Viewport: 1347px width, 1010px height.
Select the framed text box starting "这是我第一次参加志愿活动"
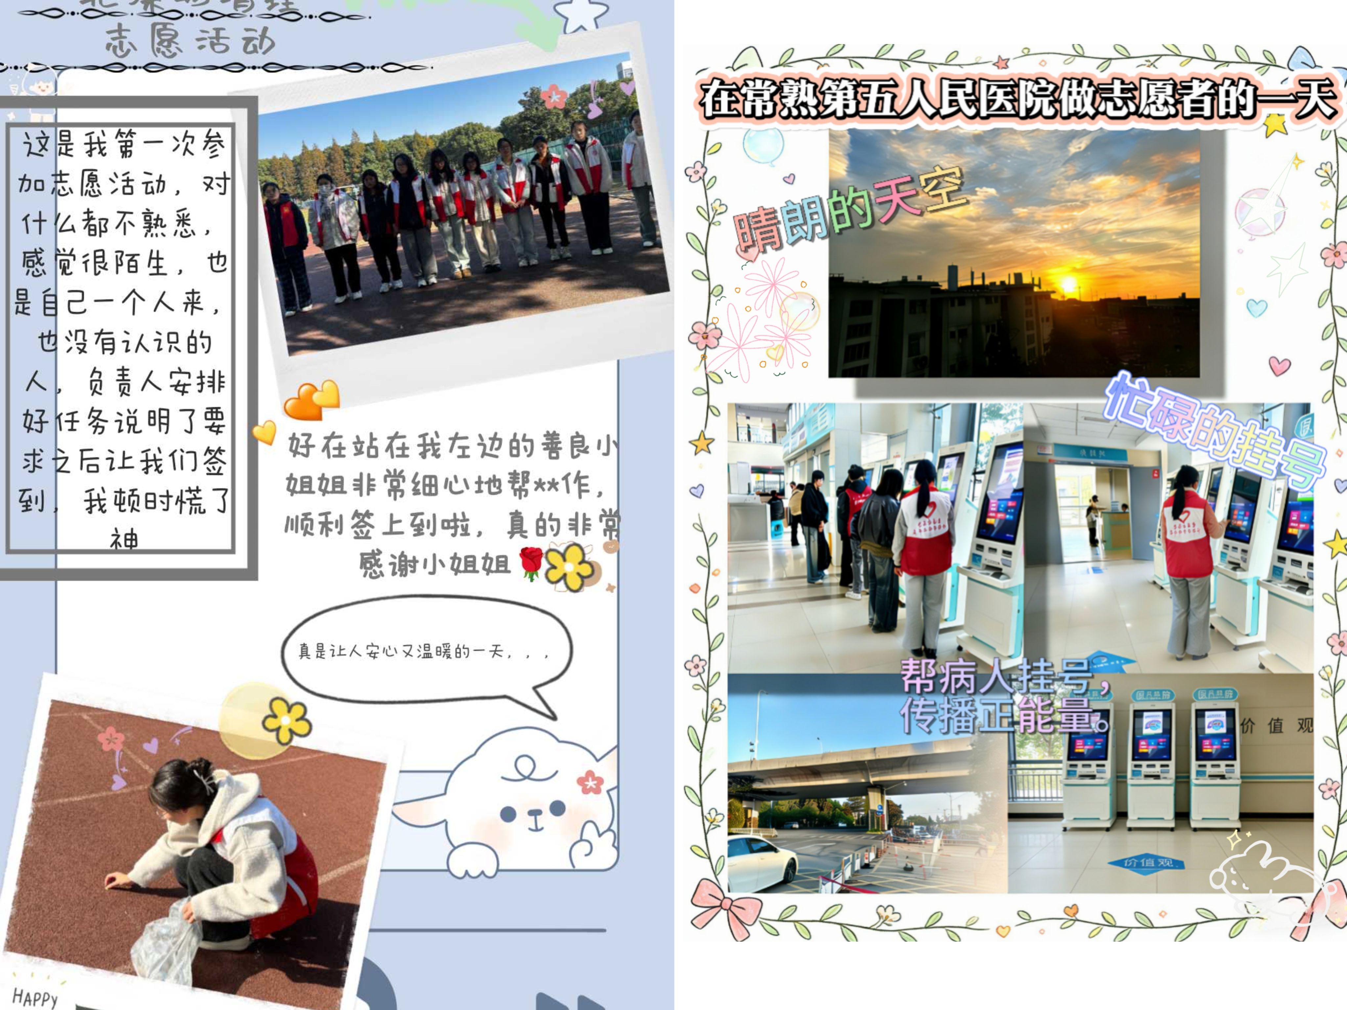click(121, 339)
